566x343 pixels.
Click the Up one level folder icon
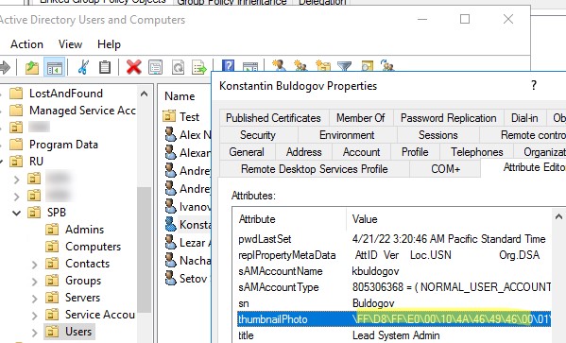[32, 67]
